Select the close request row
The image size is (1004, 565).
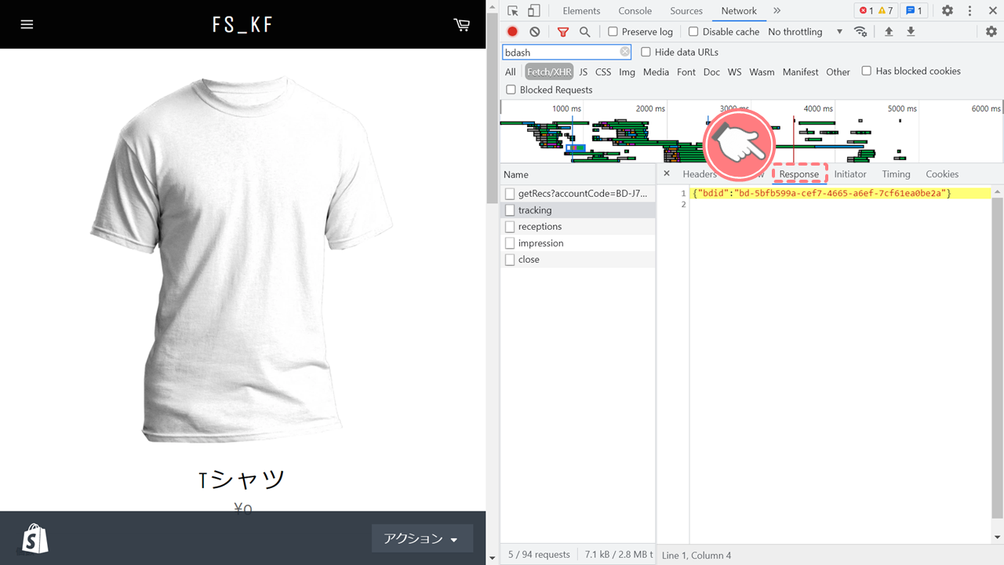(577, 260)
